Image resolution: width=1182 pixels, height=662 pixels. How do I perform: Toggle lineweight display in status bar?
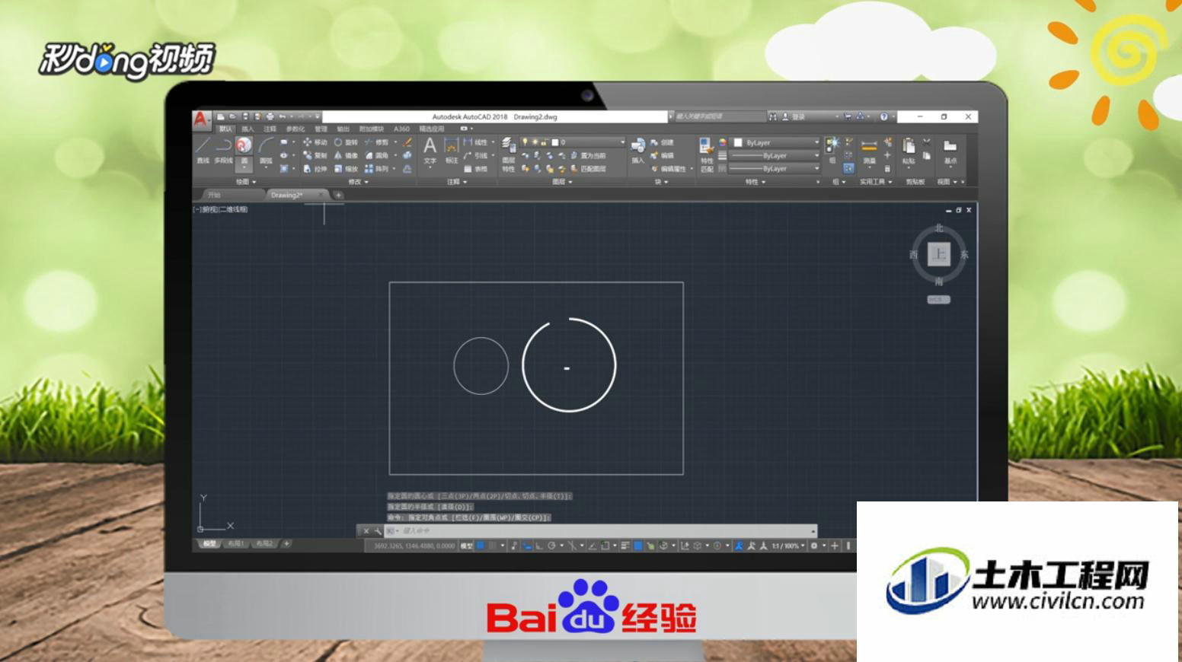click(625, 546)
